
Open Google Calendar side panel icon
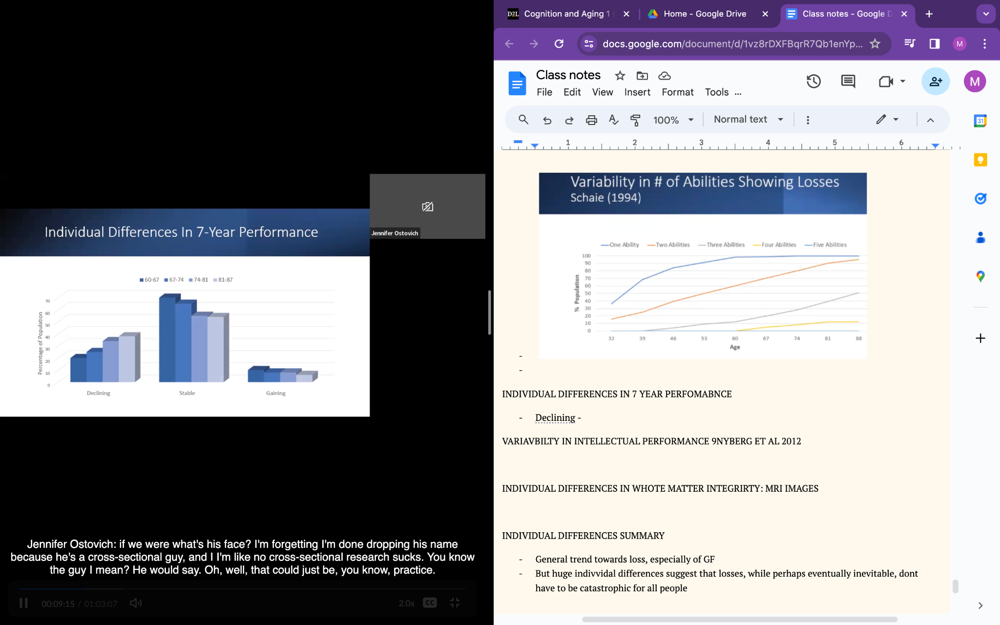click(x=980, y=121)
